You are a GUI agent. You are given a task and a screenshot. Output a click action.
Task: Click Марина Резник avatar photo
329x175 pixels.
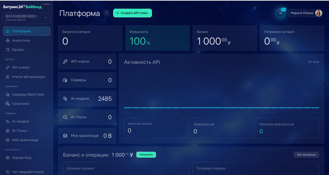point(318,13)
